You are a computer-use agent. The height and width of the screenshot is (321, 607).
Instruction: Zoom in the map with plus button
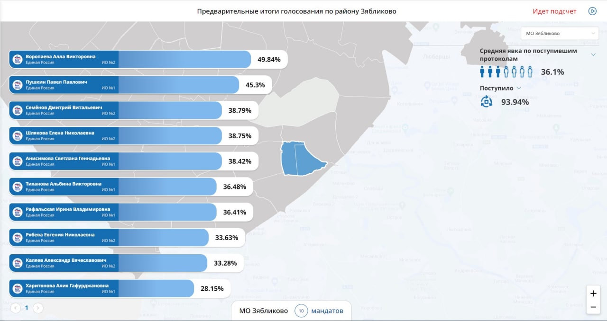593,294
